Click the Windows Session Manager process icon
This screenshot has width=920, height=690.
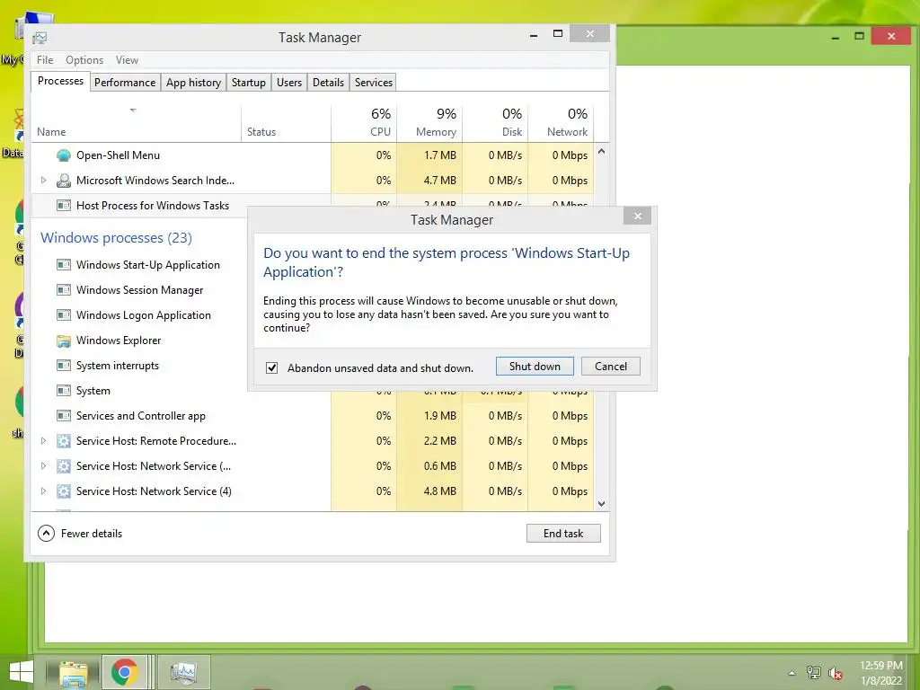click(64, 290)
